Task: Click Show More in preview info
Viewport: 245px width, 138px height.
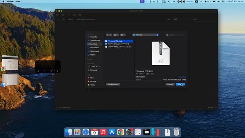Action: click(182, 77)
